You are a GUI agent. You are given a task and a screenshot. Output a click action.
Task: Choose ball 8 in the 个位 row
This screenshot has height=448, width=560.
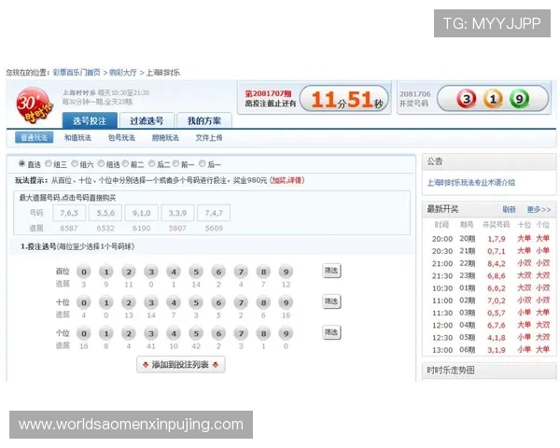263,333
